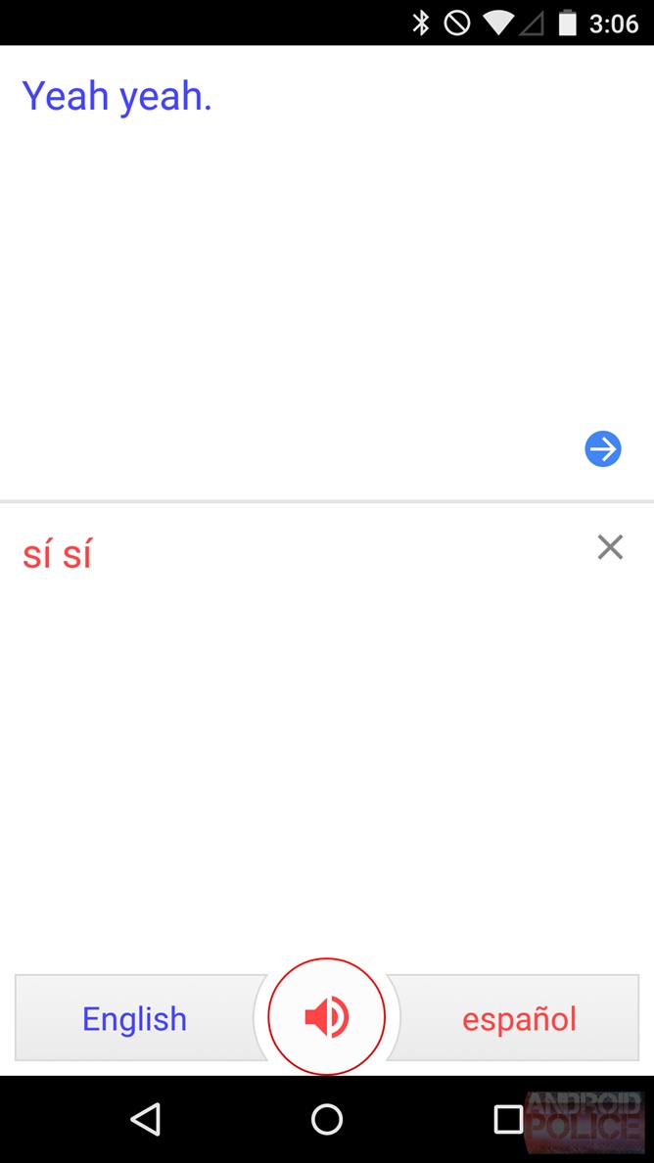Tap the divider line between text panels
The height and width of the screenshot is (1163, 654).
(327, 501)
